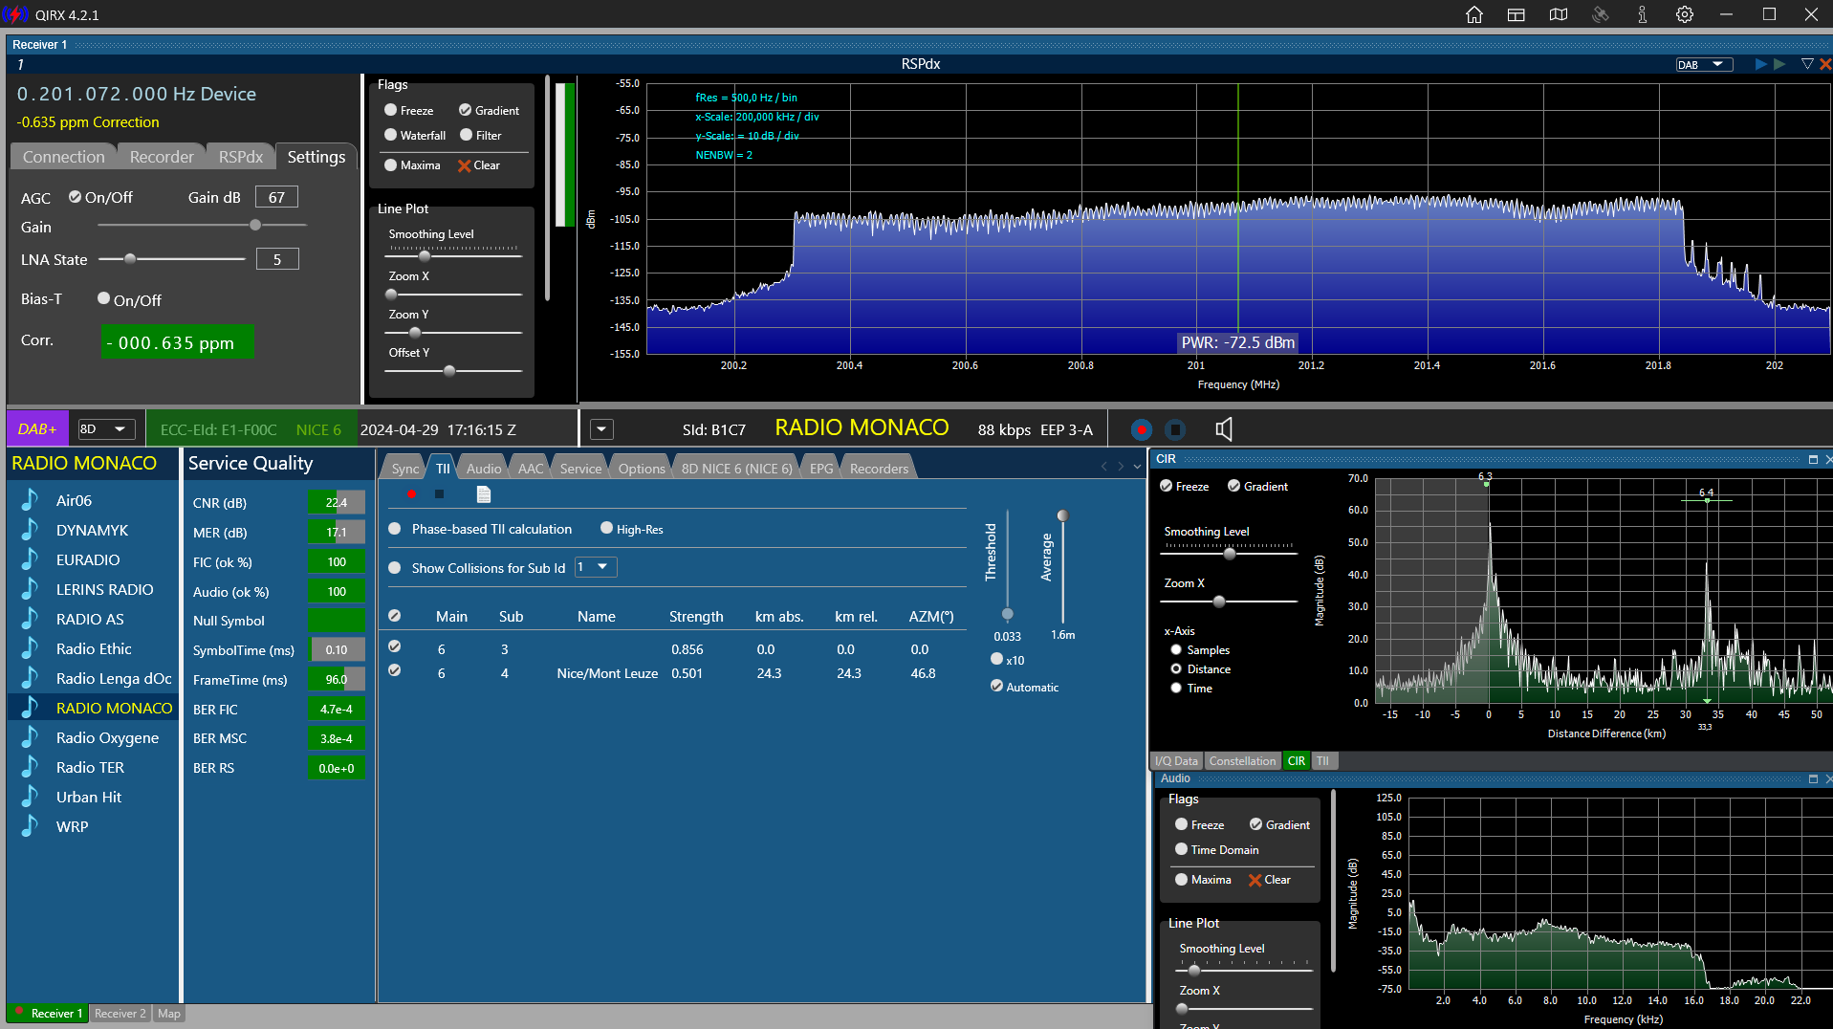Toggle Automatic threshold option

pos(996,686)
